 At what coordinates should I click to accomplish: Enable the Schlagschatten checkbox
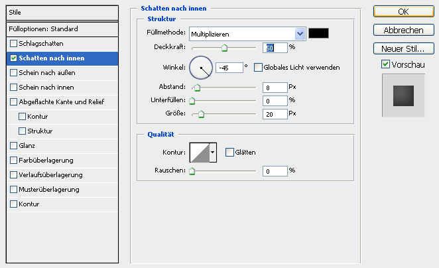coord(13,43)
